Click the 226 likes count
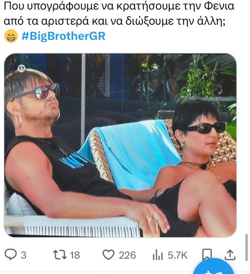 pos(127,255)
